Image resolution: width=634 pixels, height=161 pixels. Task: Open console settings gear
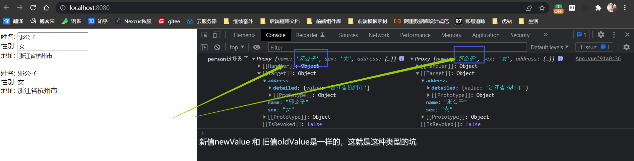[x=626, y=47]
